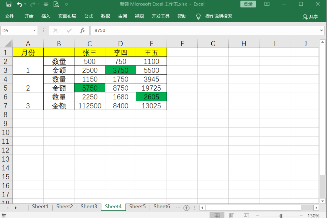
Task: Open the Undo history dropdown arrow
Action: pyautogui.click(x=25, y=4)
